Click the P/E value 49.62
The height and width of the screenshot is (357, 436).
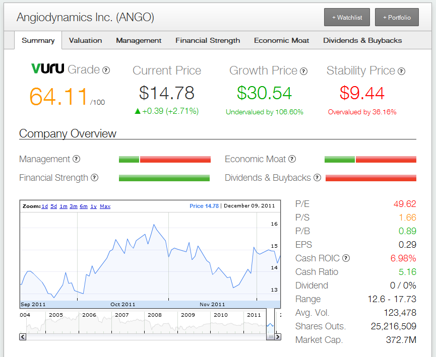[405, 204]
